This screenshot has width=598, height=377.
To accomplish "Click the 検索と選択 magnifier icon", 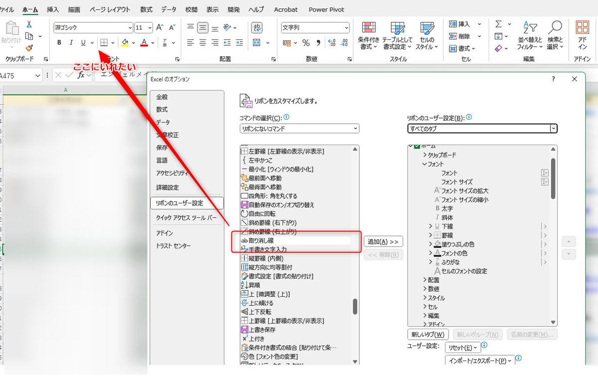I will pos(555,35).
